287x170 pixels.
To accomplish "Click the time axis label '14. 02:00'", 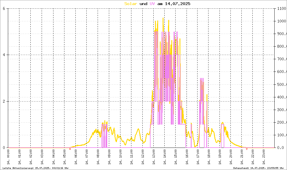I will pos(31,157).
